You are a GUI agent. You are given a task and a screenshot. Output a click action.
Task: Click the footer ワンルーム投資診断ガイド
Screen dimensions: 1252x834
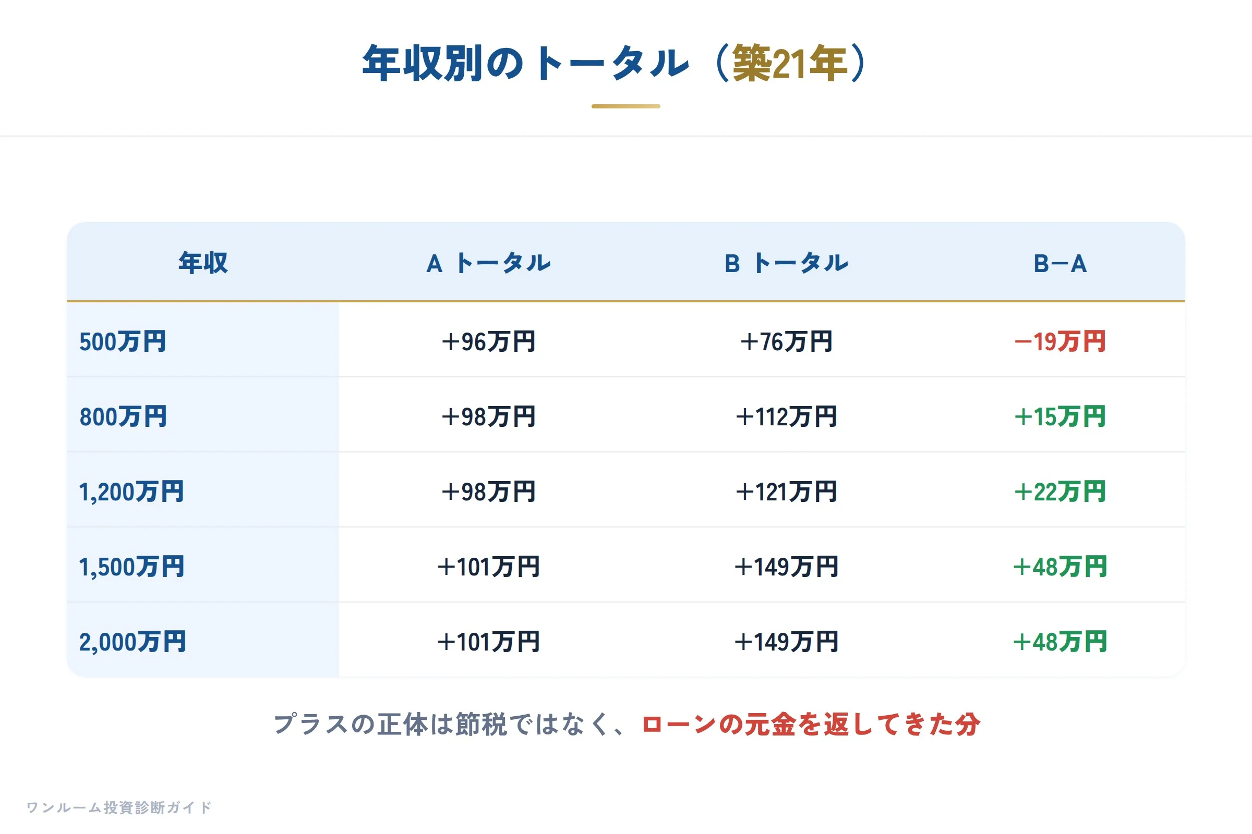tap(119, 807)
